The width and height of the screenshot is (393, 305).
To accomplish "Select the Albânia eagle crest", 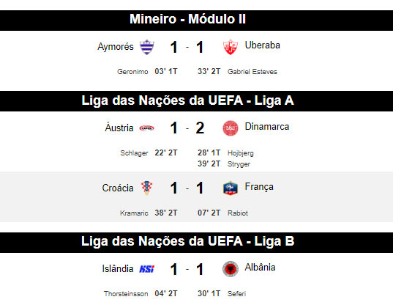I will [231, 269].
